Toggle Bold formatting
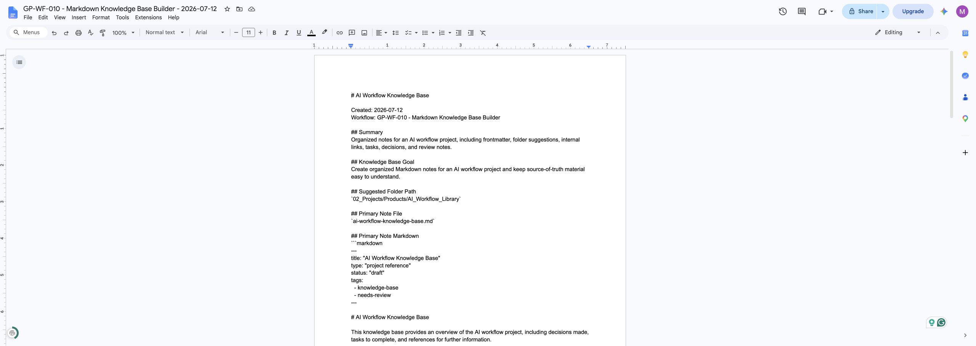976x346 pixels. coord(274,33)
